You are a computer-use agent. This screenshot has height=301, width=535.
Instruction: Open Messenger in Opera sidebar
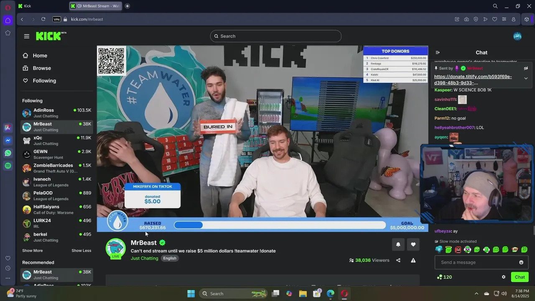tap(8, 140)
